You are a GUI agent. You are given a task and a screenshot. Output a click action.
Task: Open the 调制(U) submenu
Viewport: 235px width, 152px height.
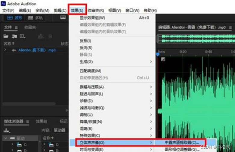coord(112,115)
